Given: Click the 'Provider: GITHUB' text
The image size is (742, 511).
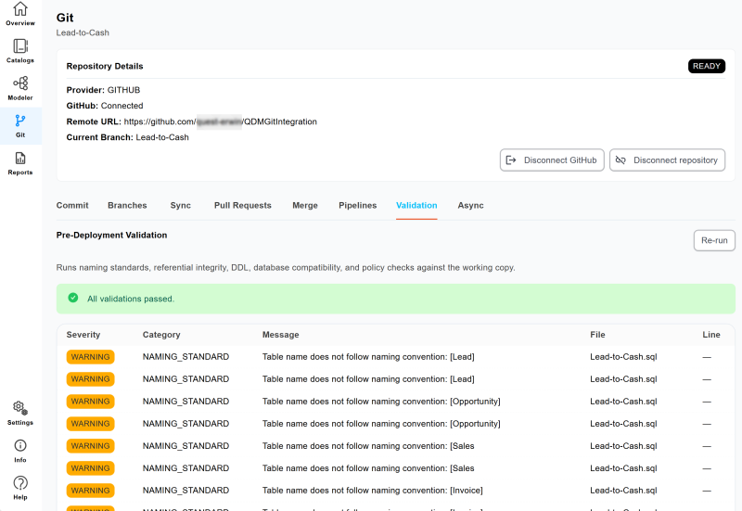Looking at the screenshot, I should (x=103, y=90).
